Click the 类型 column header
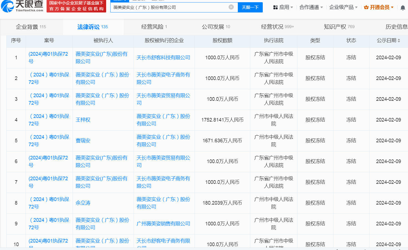Viewport: 408px width, 250px height. [x=315, y=40]
